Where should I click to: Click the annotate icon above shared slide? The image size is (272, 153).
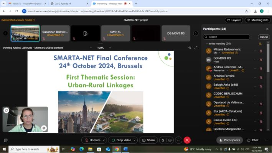190,48
